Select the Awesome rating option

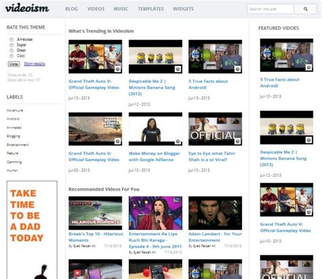[x=12, y=39]
